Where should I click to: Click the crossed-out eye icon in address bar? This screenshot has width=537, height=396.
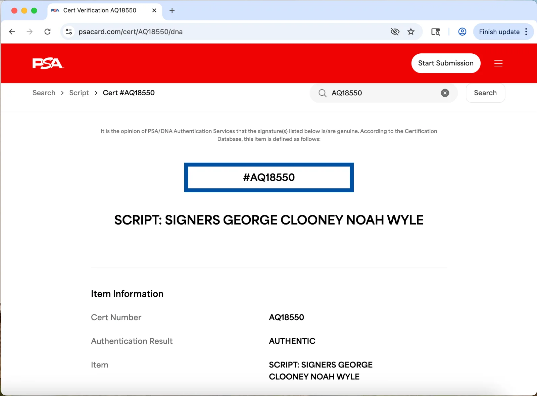pos(395,32)
